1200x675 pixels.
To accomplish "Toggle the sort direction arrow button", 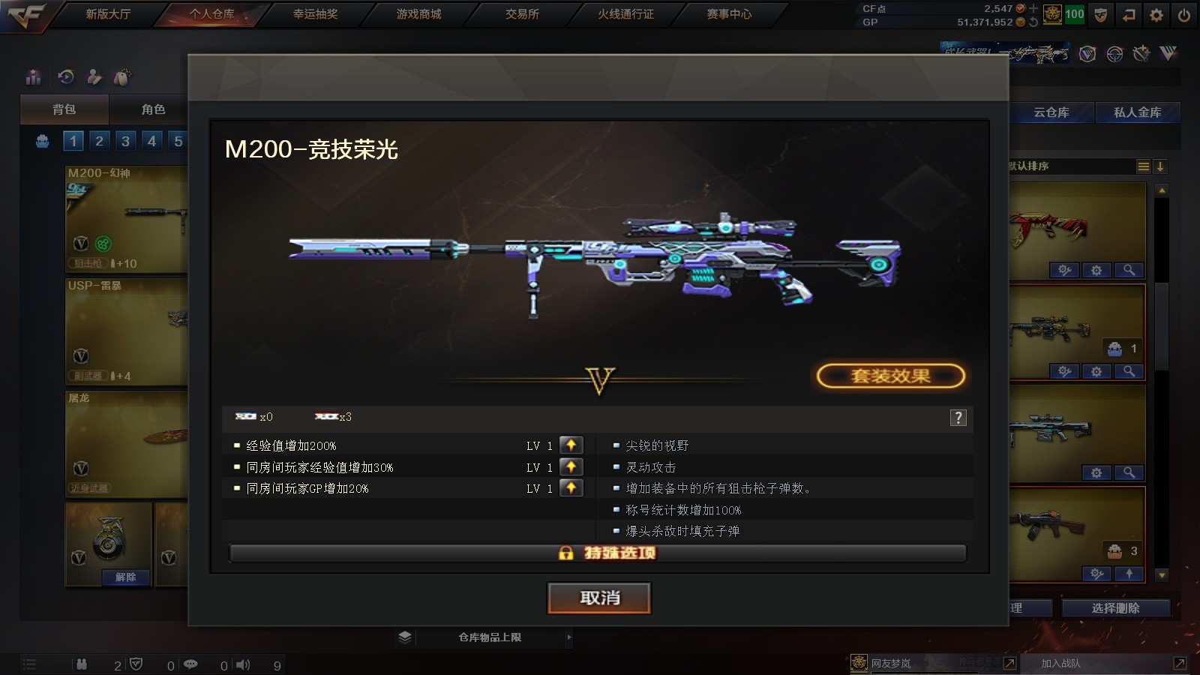I will [1159, 166].
